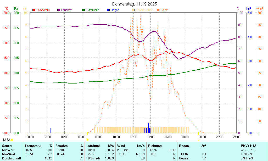Click the WC 11.7 °C wind chill value

[x=248, y=150]
